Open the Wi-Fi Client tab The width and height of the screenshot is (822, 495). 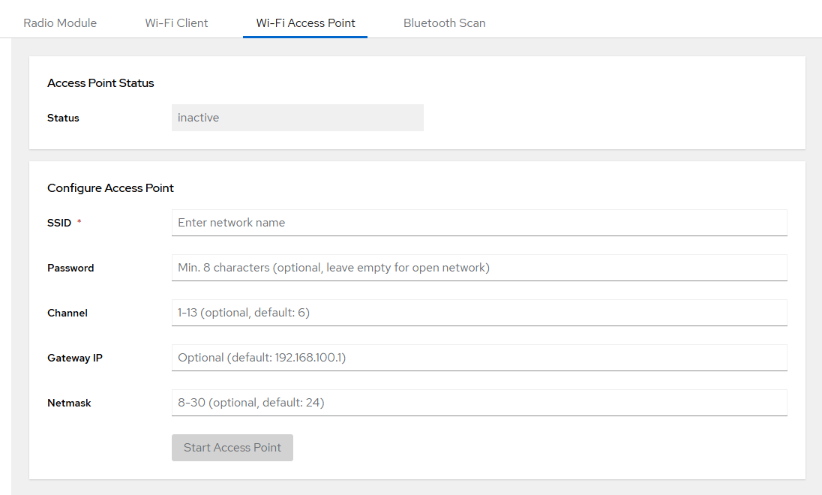click(x=176, y=22)
